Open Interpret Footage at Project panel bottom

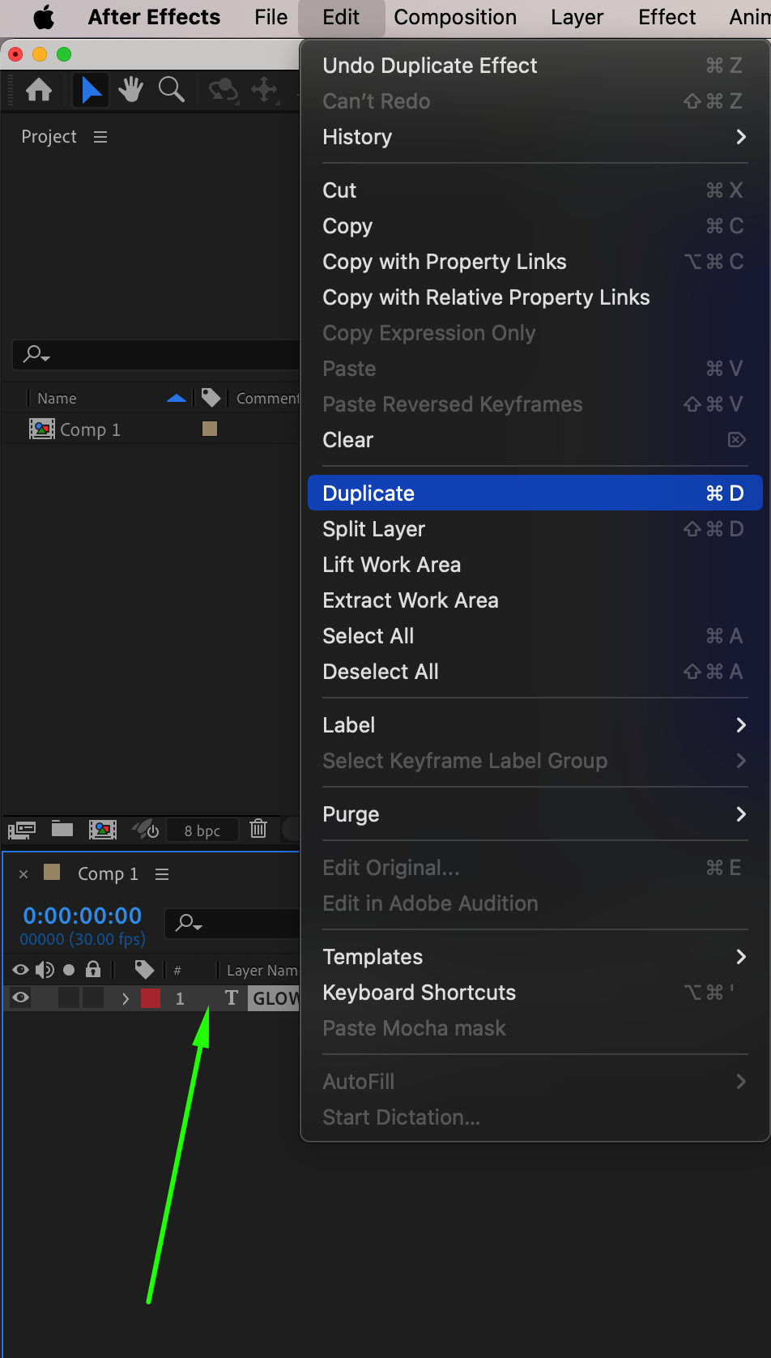tap(22, 830)
